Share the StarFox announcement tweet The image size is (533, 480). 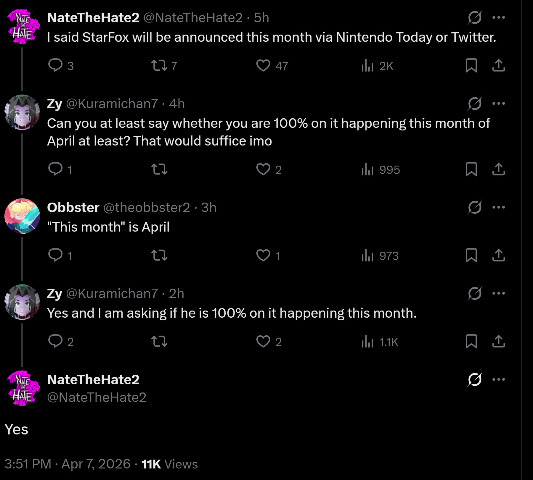tap(498, 65)
